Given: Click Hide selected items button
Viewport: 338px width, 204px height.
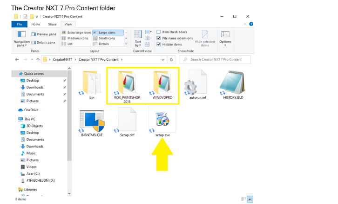Looking at the screenshot, I should point(205,38).
